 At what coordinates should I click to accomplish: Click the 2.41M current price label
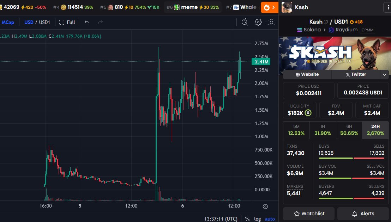tap(261, 62)
